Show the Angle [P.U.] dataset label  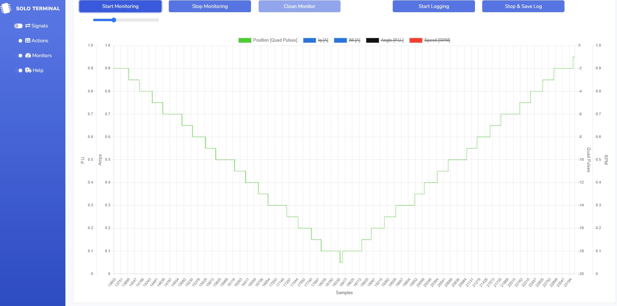pos(392,40)
